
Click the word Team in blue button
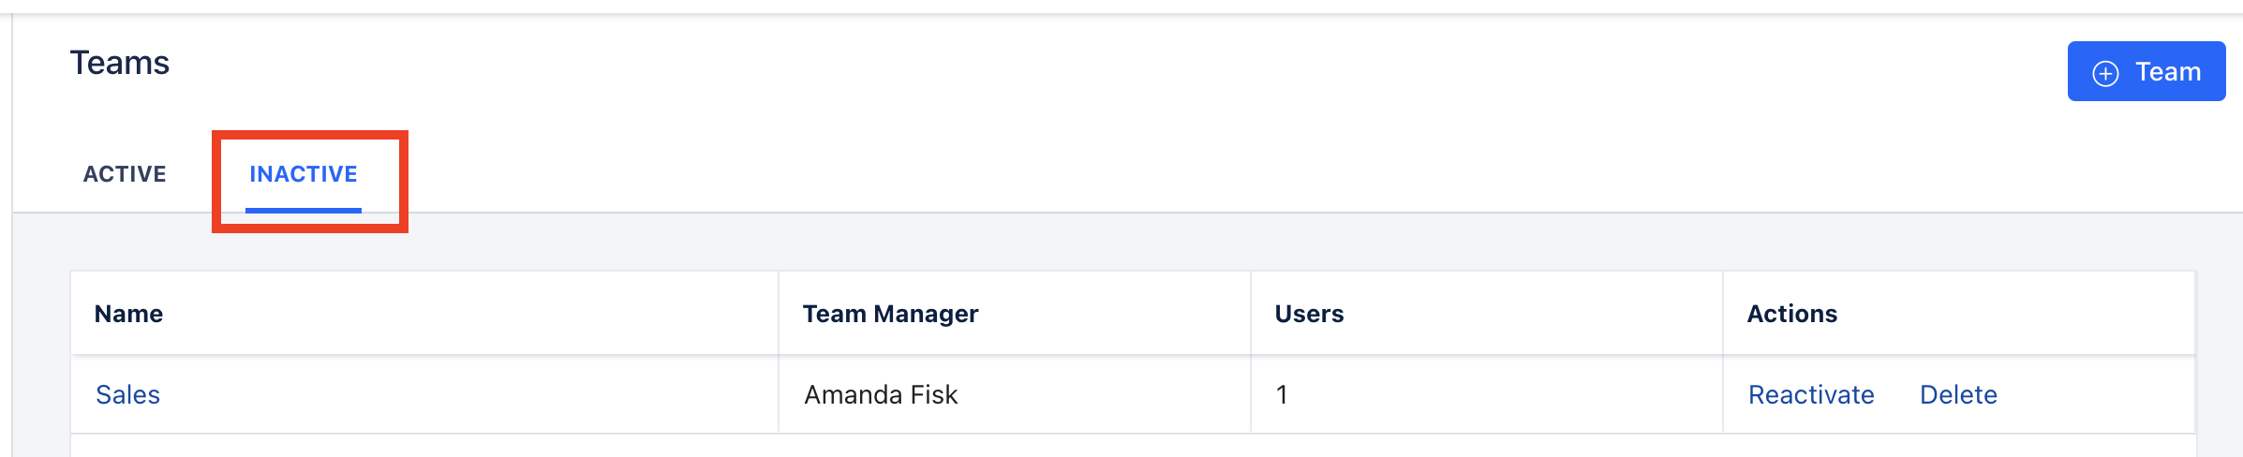click(x=2168, y=72)
